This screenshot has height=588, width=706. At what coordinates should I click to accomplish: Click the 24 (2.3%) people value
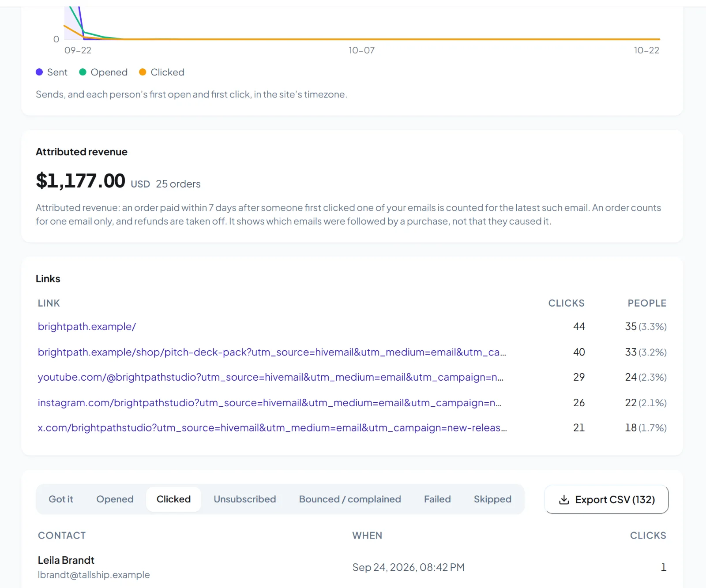[646, 377]
